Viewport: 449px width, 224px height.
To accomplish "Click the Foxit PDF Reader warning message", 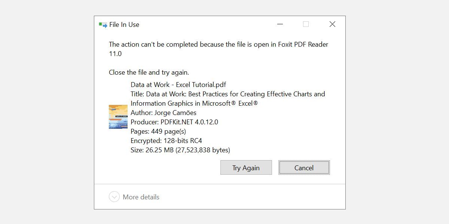I will tap(218, 44).
